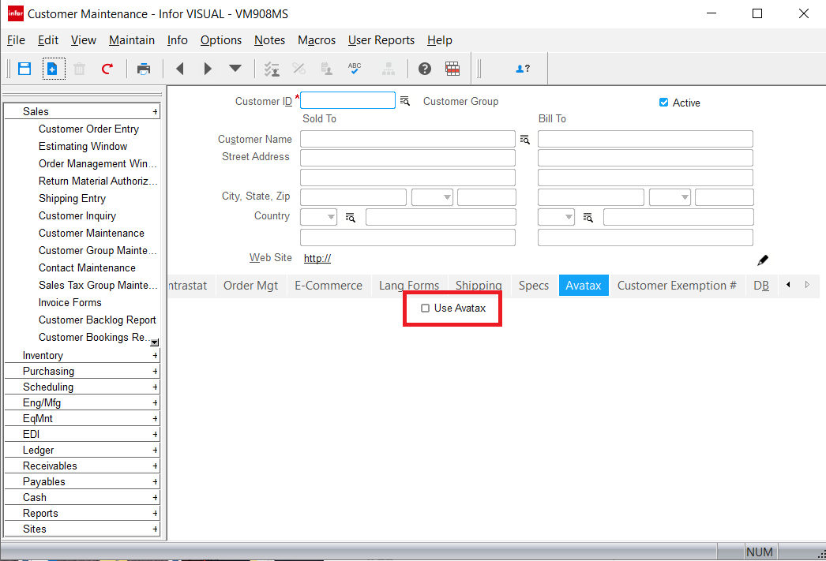Click the ABC spell check icon

click(x=355, y=69)
